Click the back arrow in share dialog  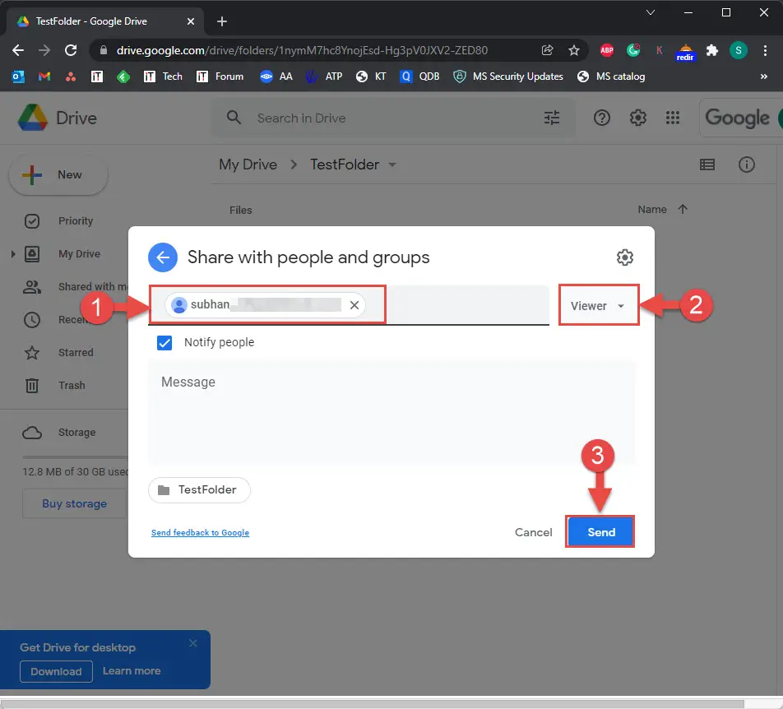163,257
